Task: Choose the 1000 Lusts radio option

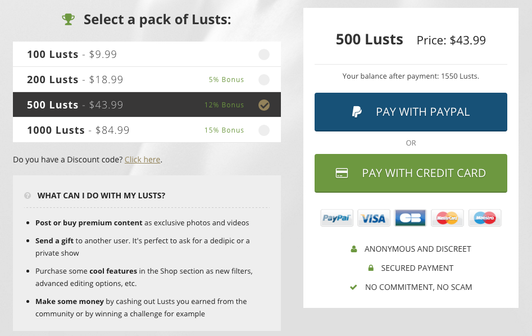Action: [x=264, y=130]
